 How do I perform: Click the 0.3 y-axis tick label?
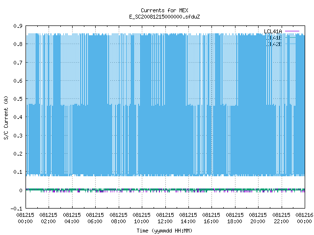point(18,136)
